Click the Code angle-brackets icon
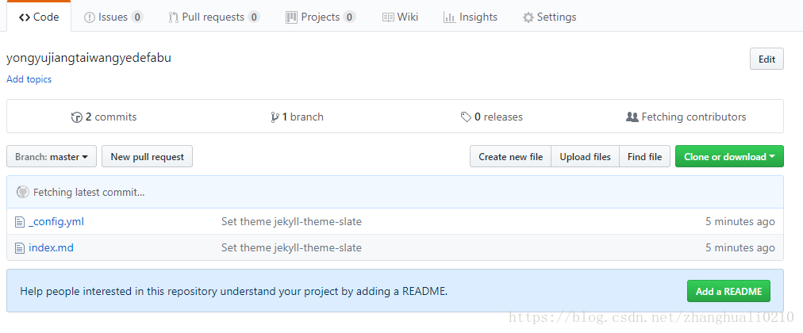This screenshot has height=333, width=803. (x=24, y=17)
